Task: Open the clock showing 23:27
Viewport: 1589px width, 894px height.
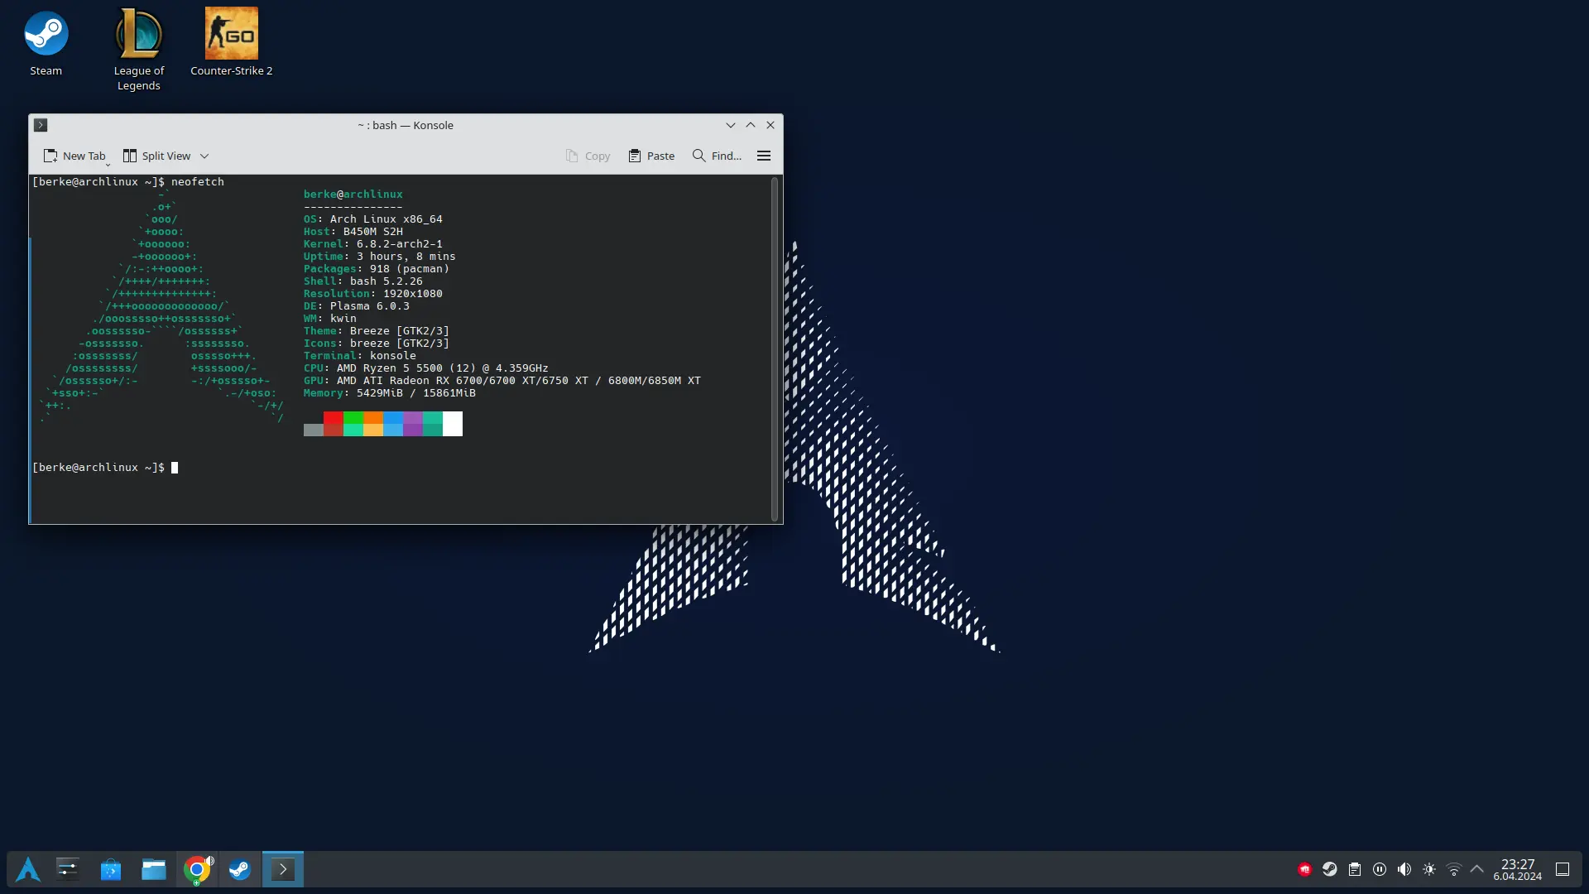Action: (x=1518, y=869)
